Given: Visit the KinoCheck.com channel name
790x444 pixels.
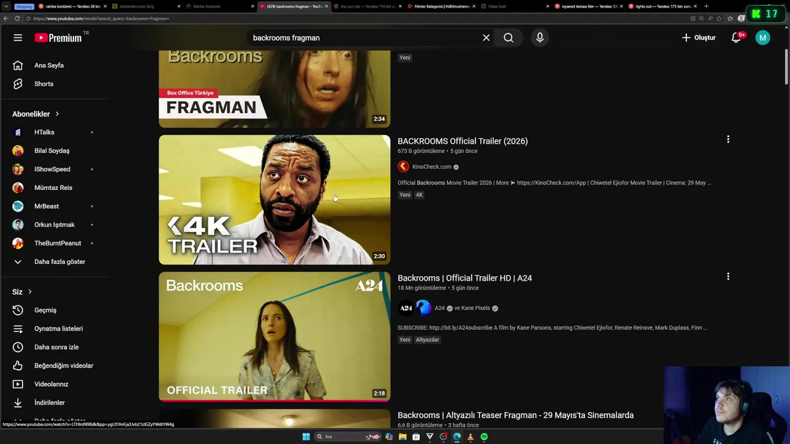Looking at the screenshot, I should click(x=431, y=166).
